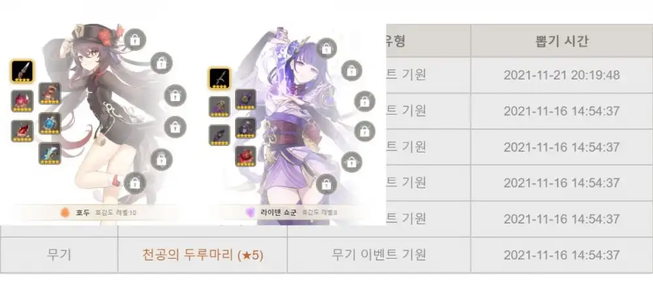Open Raiden Shogun's dark feather artifact
This screenshot has width=653, height=288.
coord(219,135)
